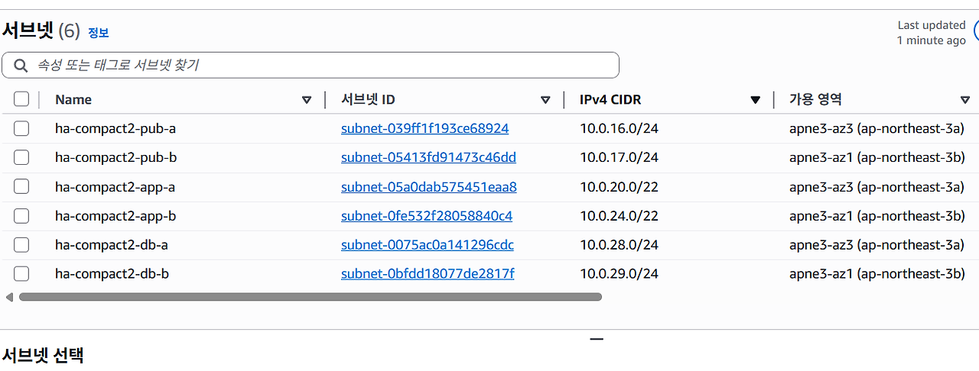Toggle the select-all subnets checkbox
The height and width of the screenshot is (371, 979).
21,99
